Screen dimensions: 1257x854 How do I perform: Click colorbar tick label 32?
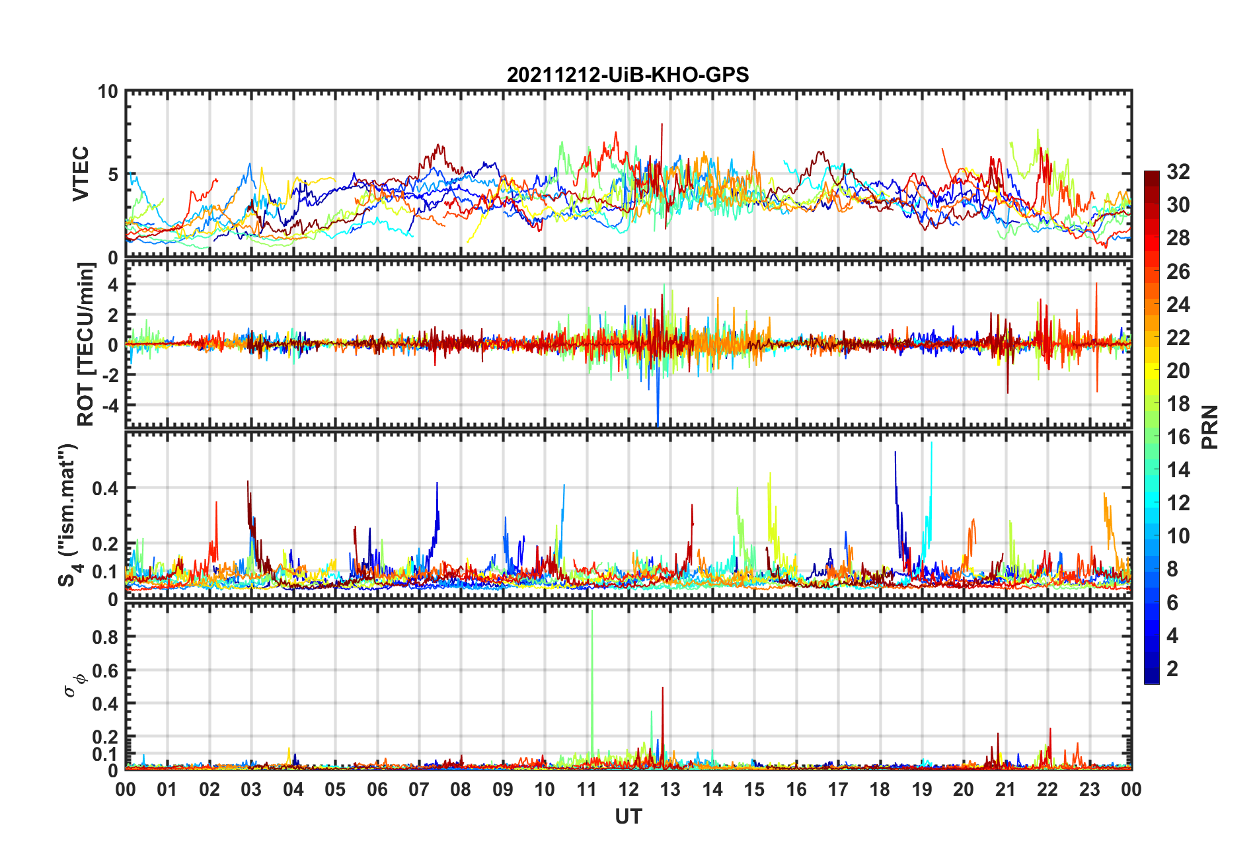click(1178, 172)
